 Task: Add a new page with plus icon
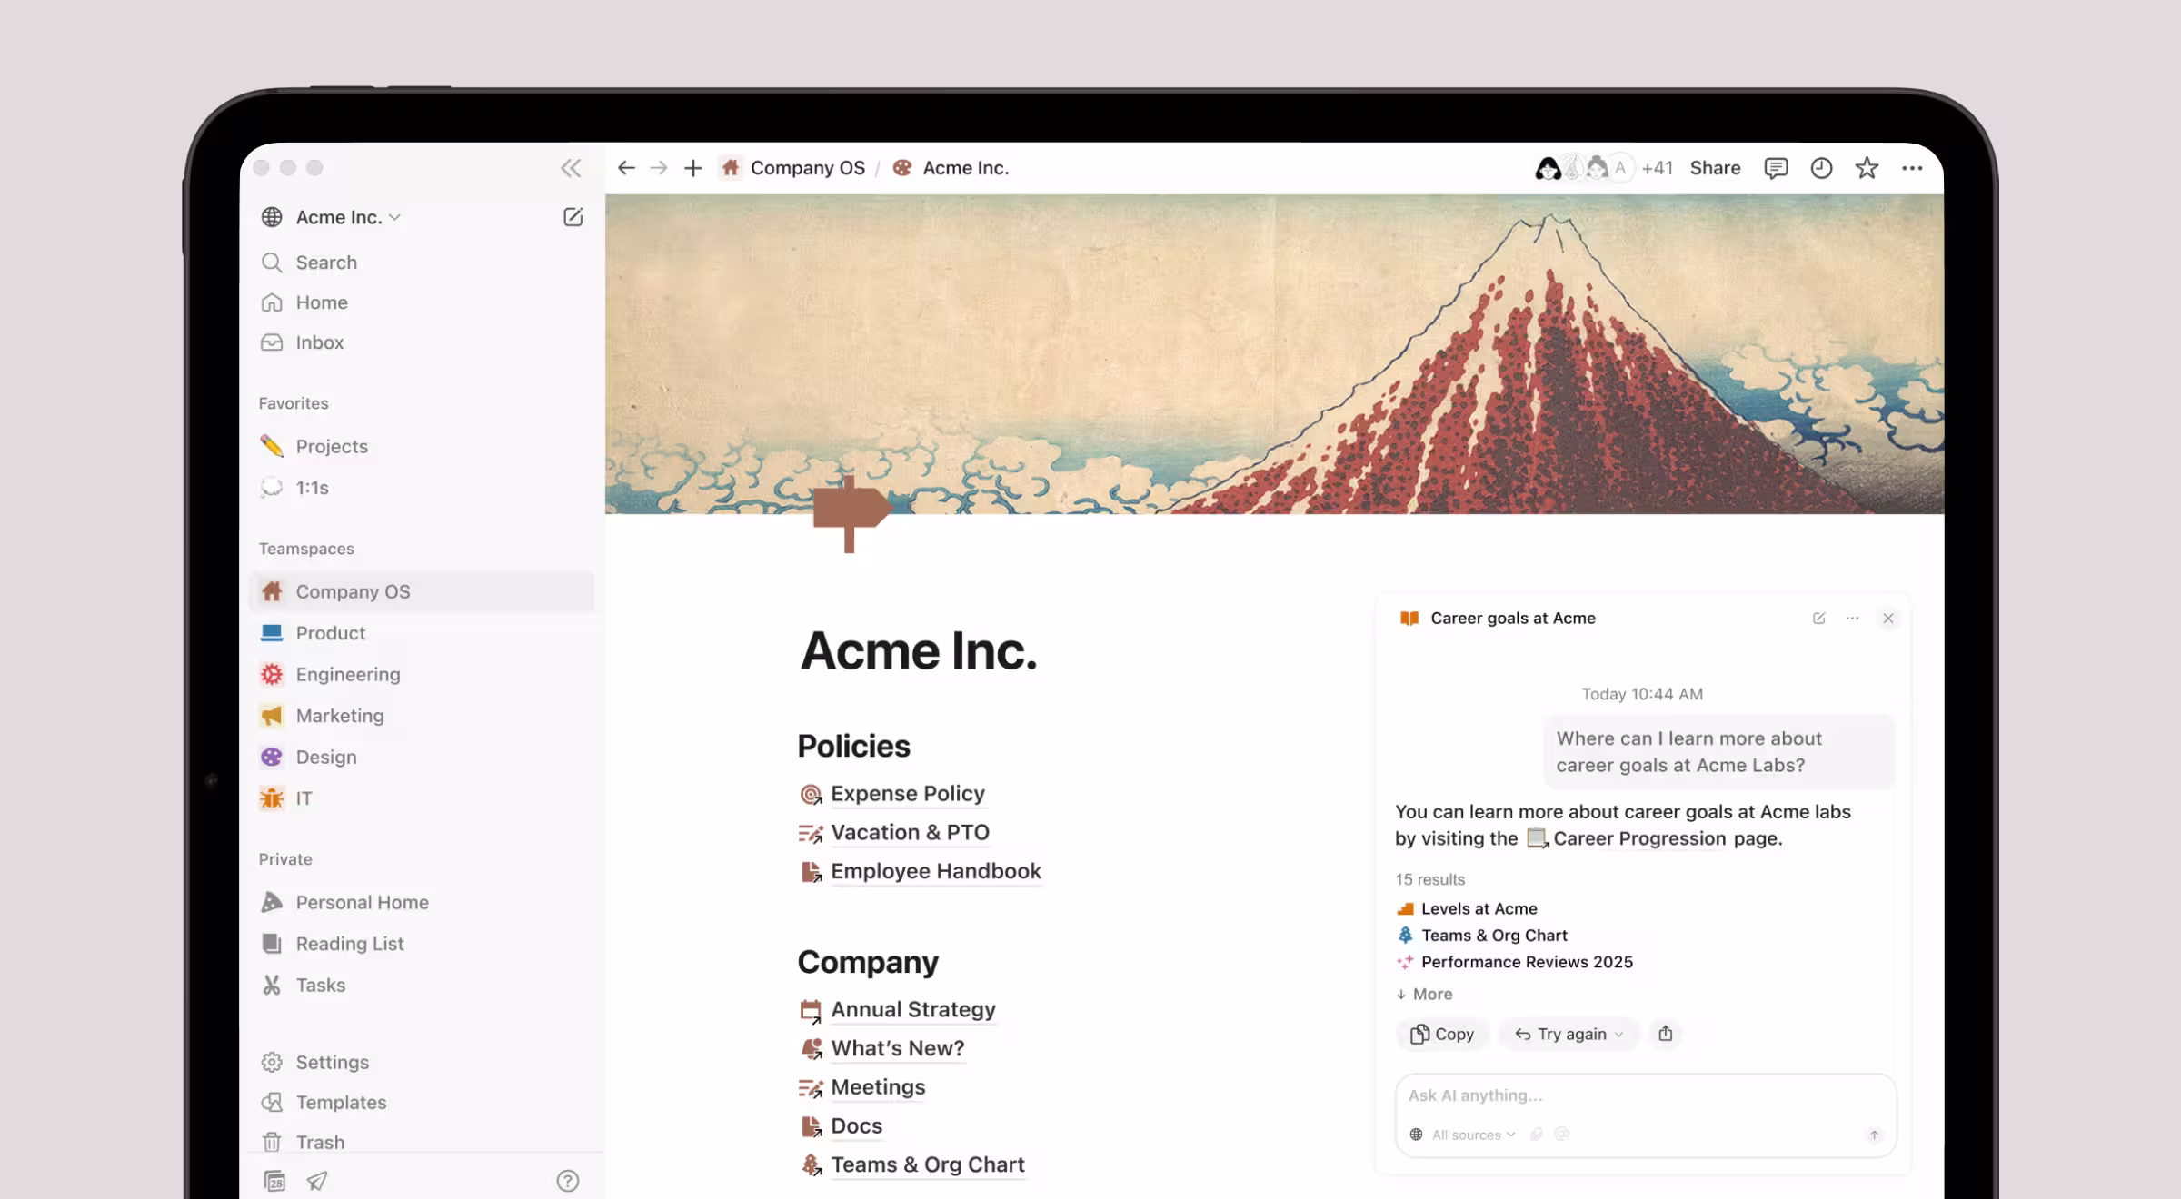click(x=692, y=168)
